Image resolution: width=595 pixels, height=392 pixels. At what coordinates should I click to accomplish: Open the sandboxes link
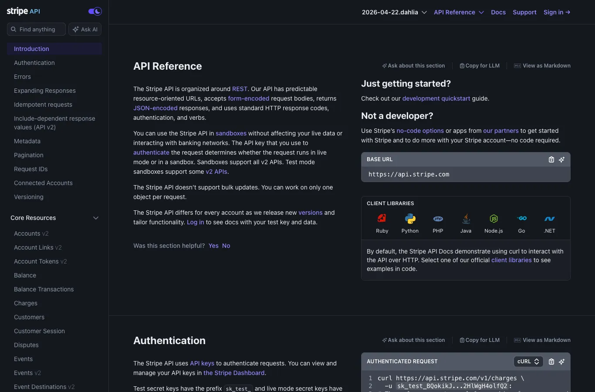coord(231,133)
